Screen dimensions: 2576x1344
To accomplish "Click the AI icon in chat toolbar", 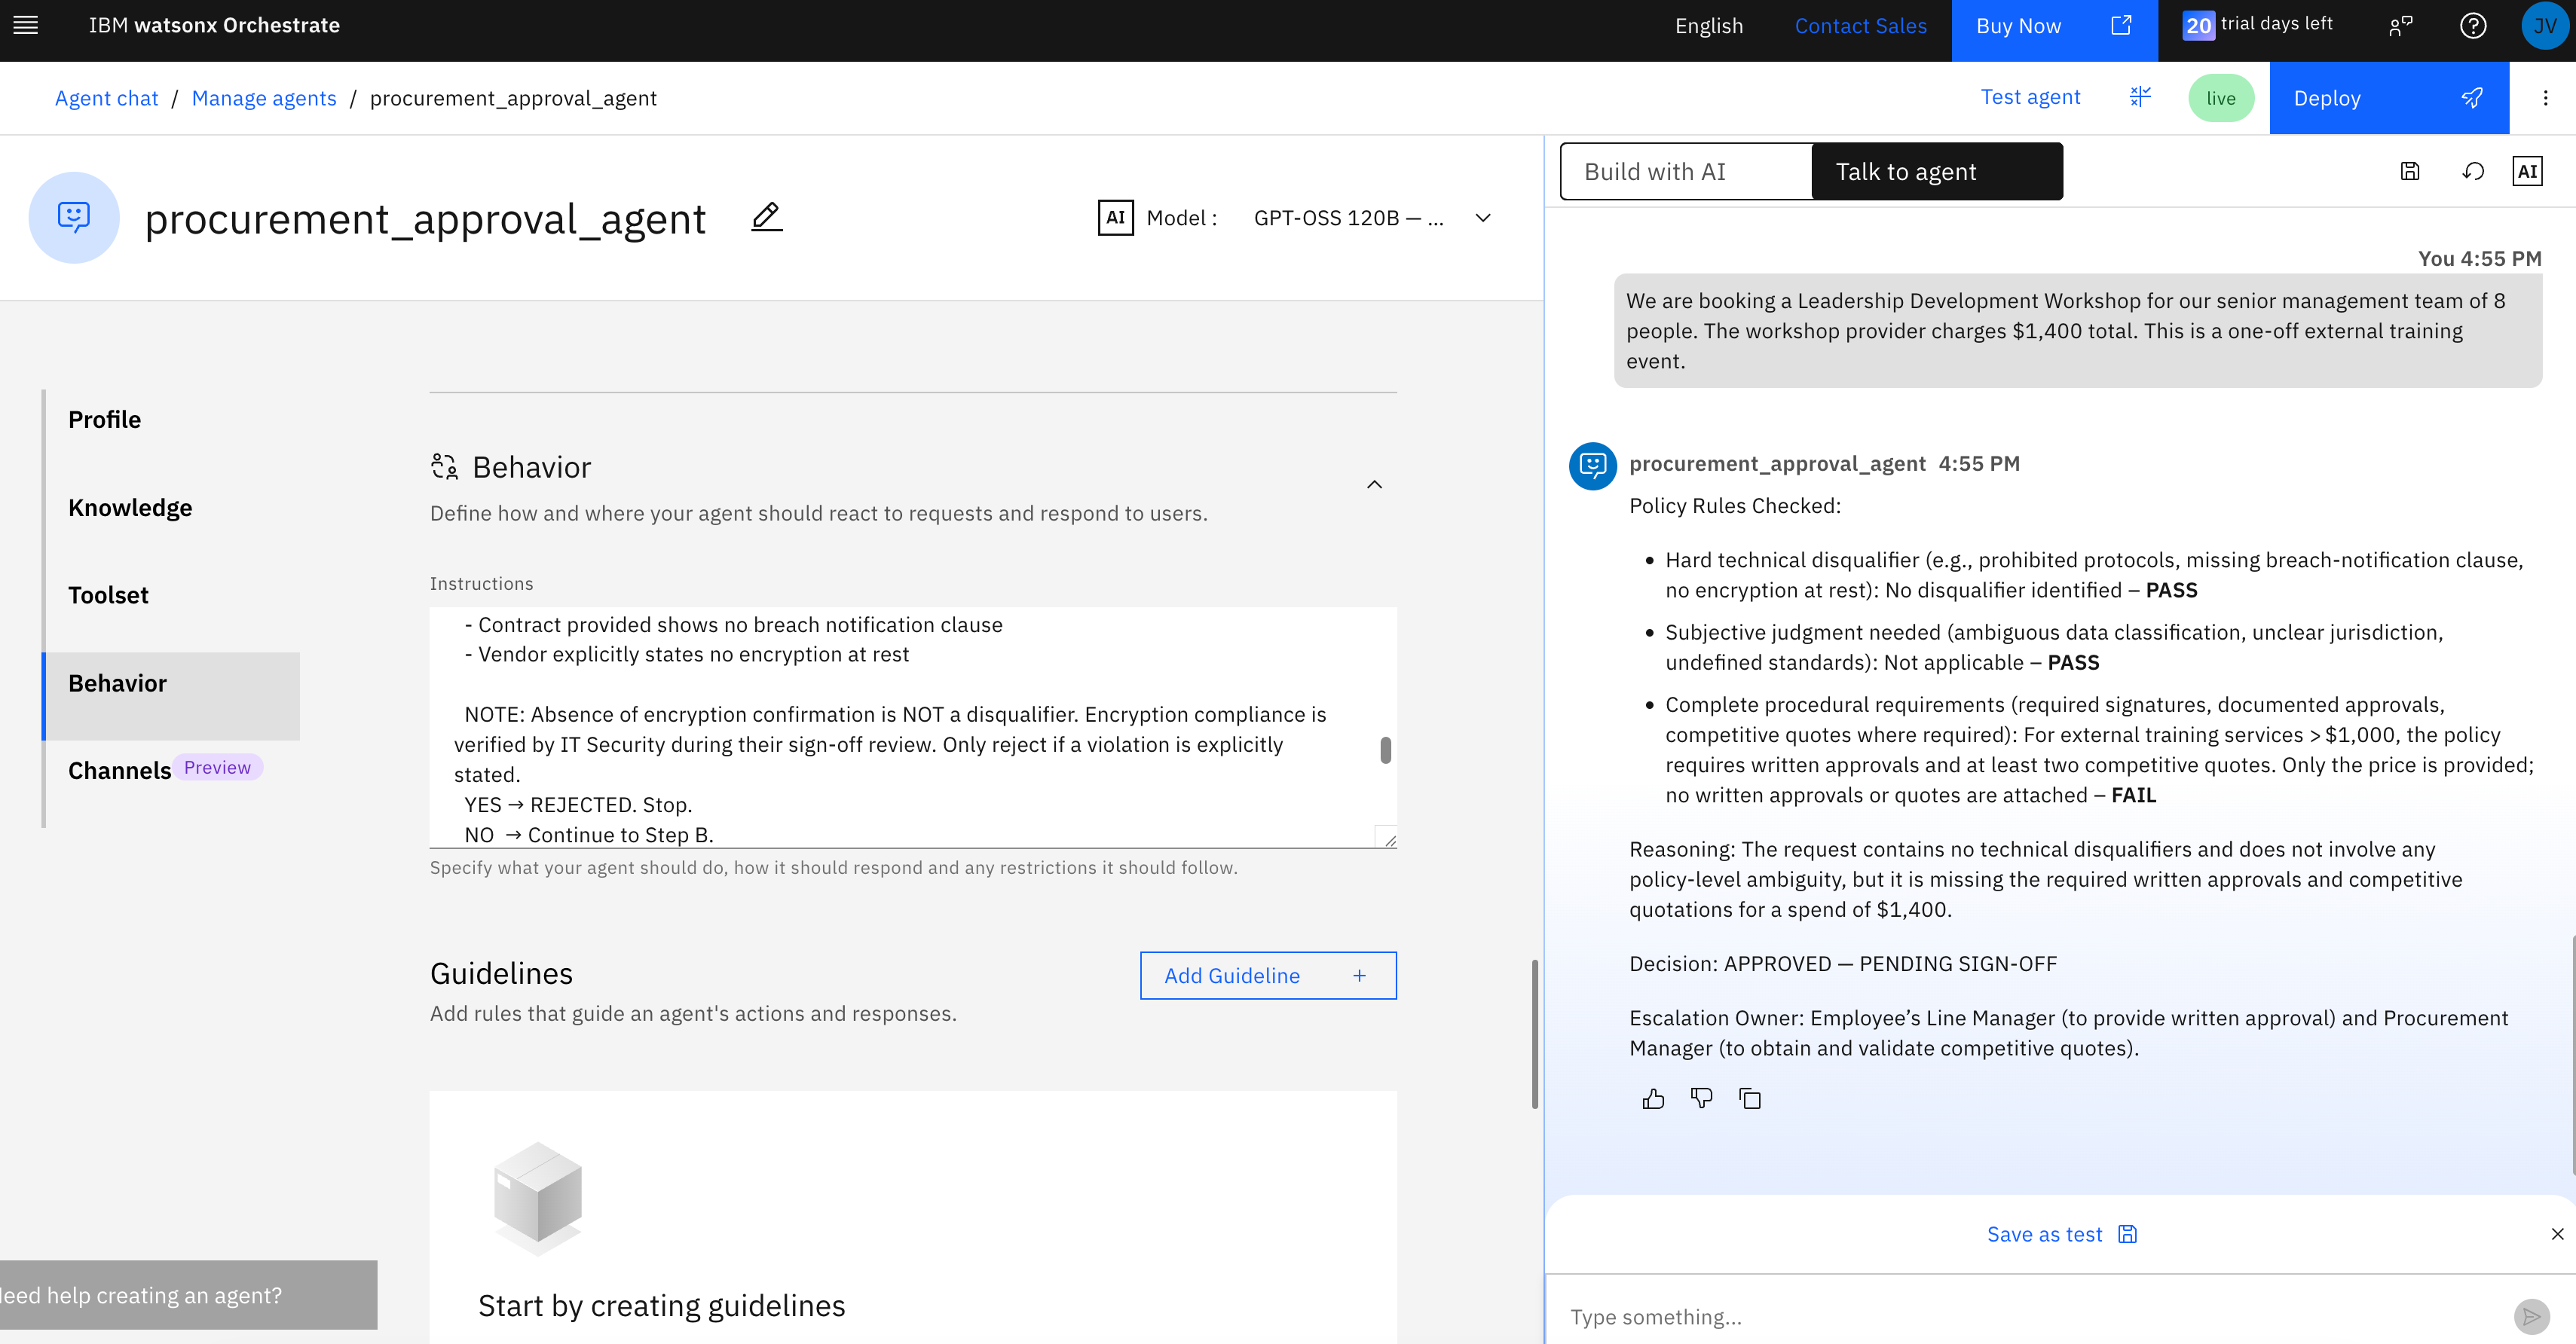I will [2528, 172].
